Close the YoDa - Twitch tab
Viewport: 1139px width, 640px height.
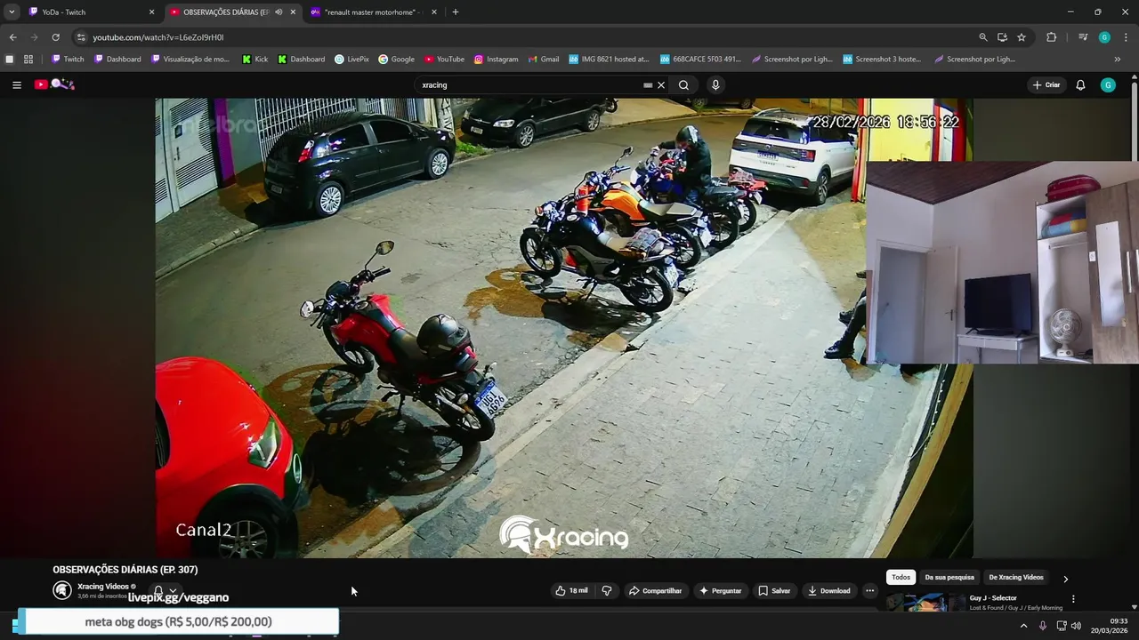(x=151, y=12)
